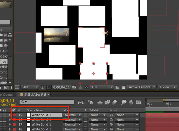Open the 50% magnification dropdown

coord(30,87)
